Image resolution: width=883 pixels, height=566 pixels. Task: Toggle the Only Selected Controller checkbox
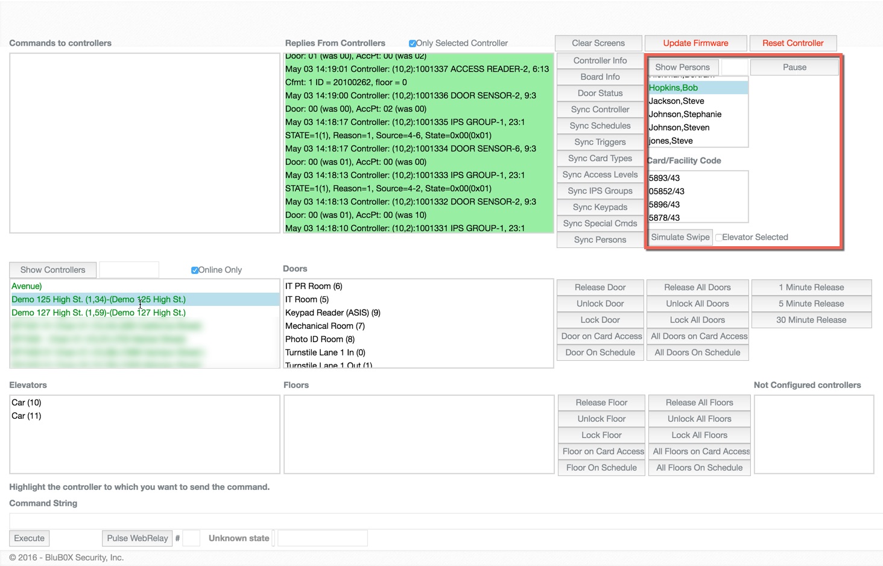413,43
